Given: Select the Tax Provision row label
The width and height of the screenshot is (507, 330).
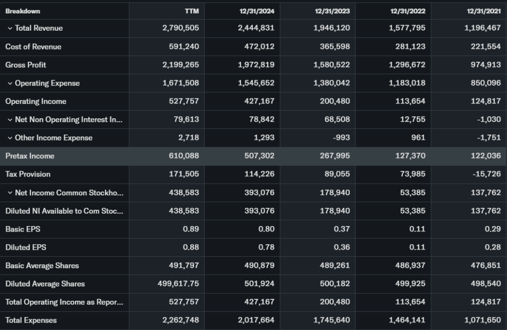Looking at the screenshot, I should [28, 174].
